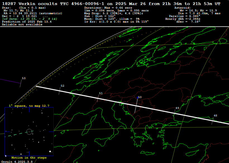This screenshot has width=229, height=163.
Task: Click the green dashed asteroid motion track
Action: 19,134
